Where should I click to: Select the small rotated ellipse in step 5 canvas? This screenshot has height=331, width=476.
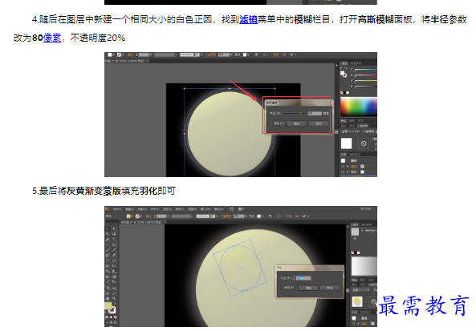241,268
